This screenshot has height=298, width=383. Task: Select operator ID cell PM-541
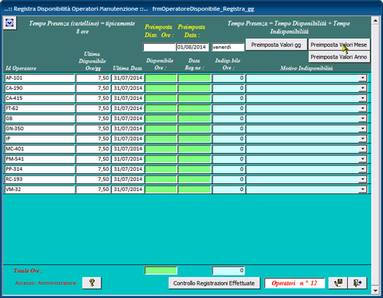point(40,159)
